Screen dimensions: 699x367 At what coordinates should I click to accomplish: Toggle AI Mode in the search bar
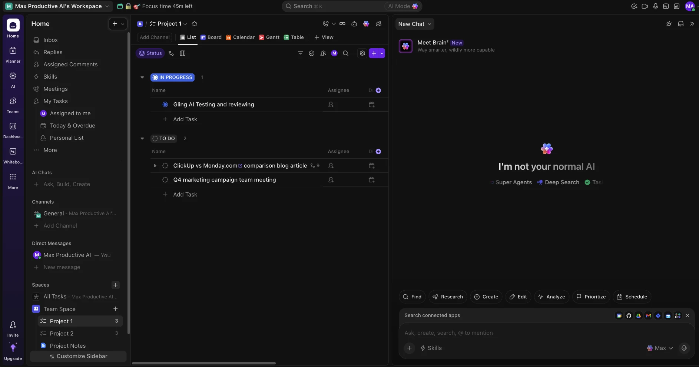403,6
